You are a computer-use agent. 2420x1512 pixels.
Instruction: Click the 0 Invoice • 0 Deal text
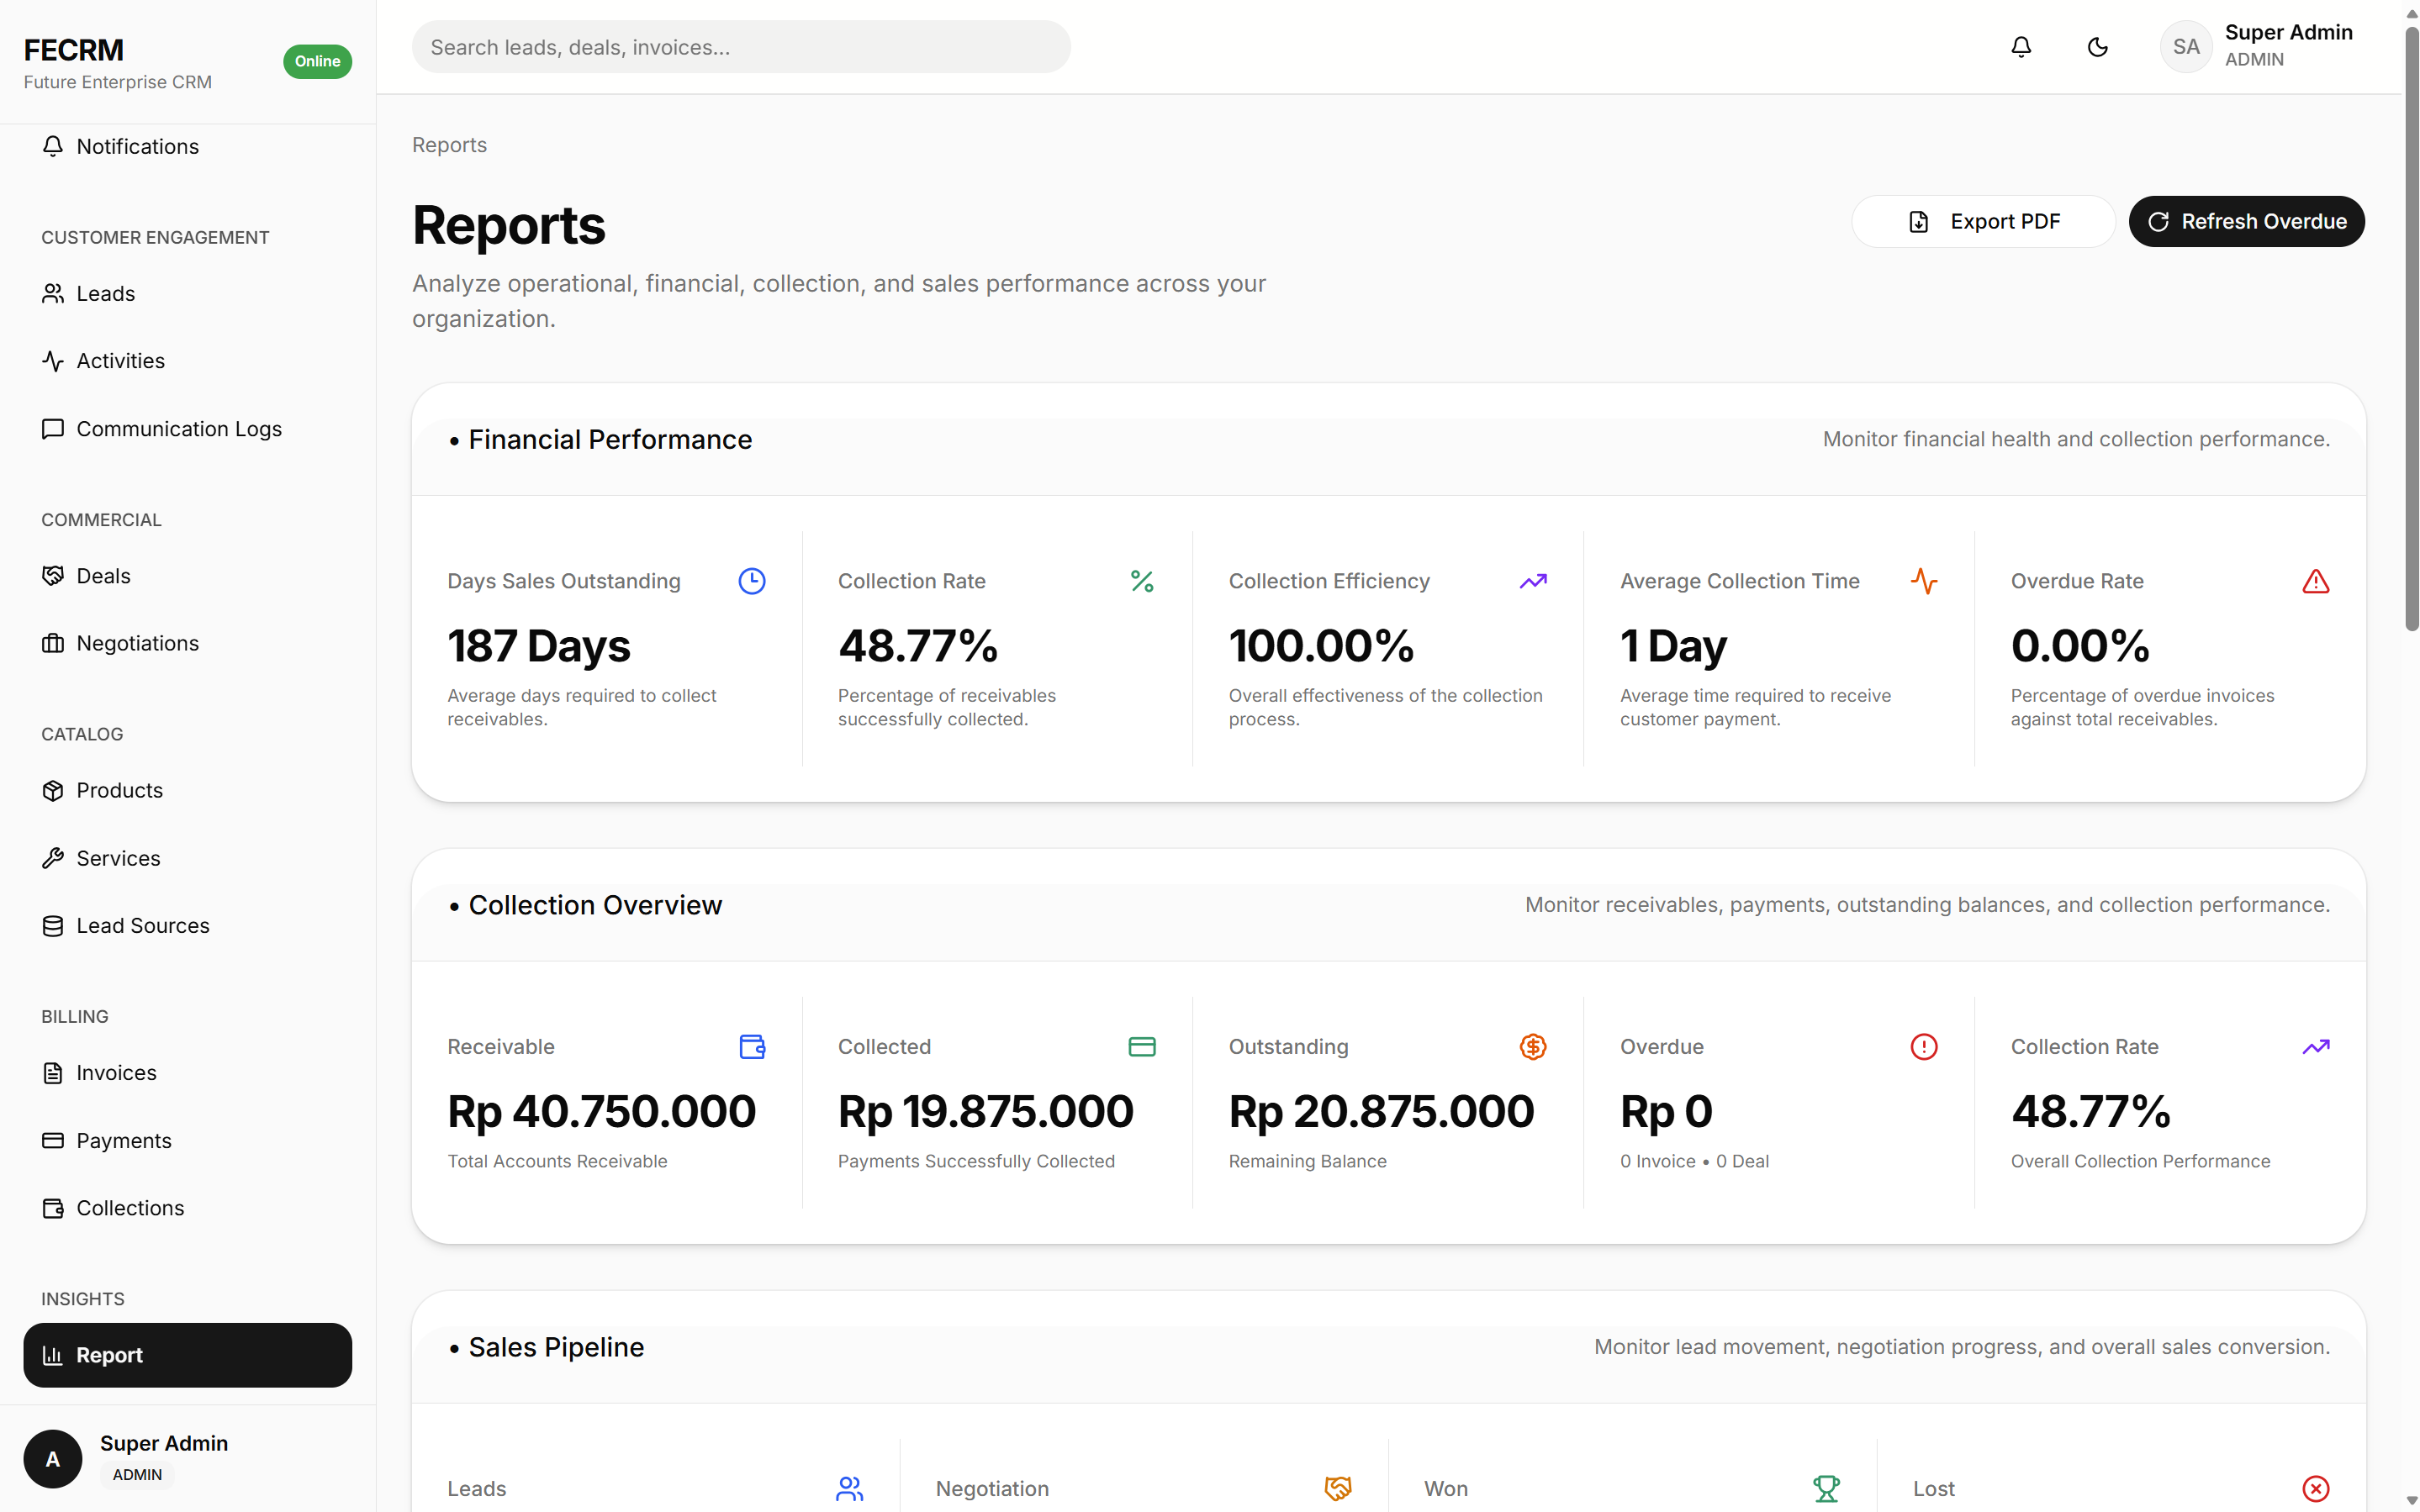coord(1693,1161)
